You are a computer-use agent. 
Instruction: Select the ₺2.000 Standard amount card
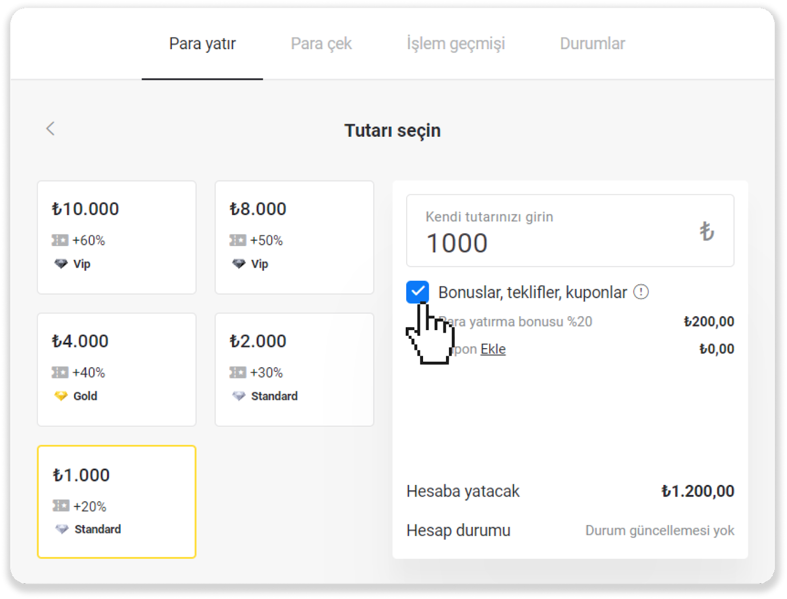294,369
